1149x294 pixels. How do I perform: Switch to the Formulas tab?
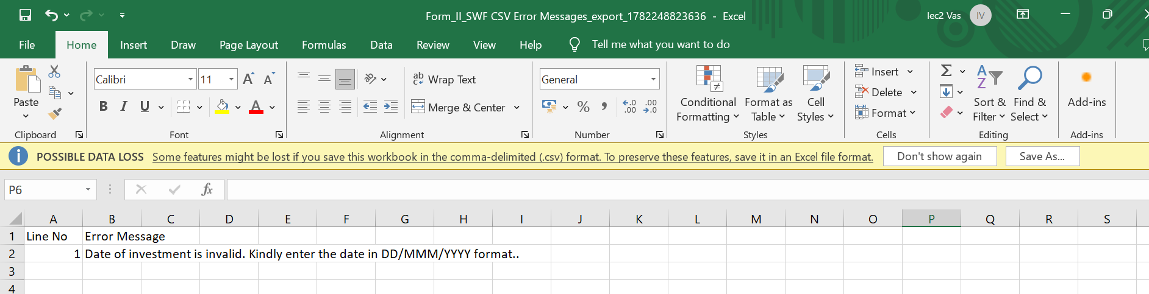324,44
